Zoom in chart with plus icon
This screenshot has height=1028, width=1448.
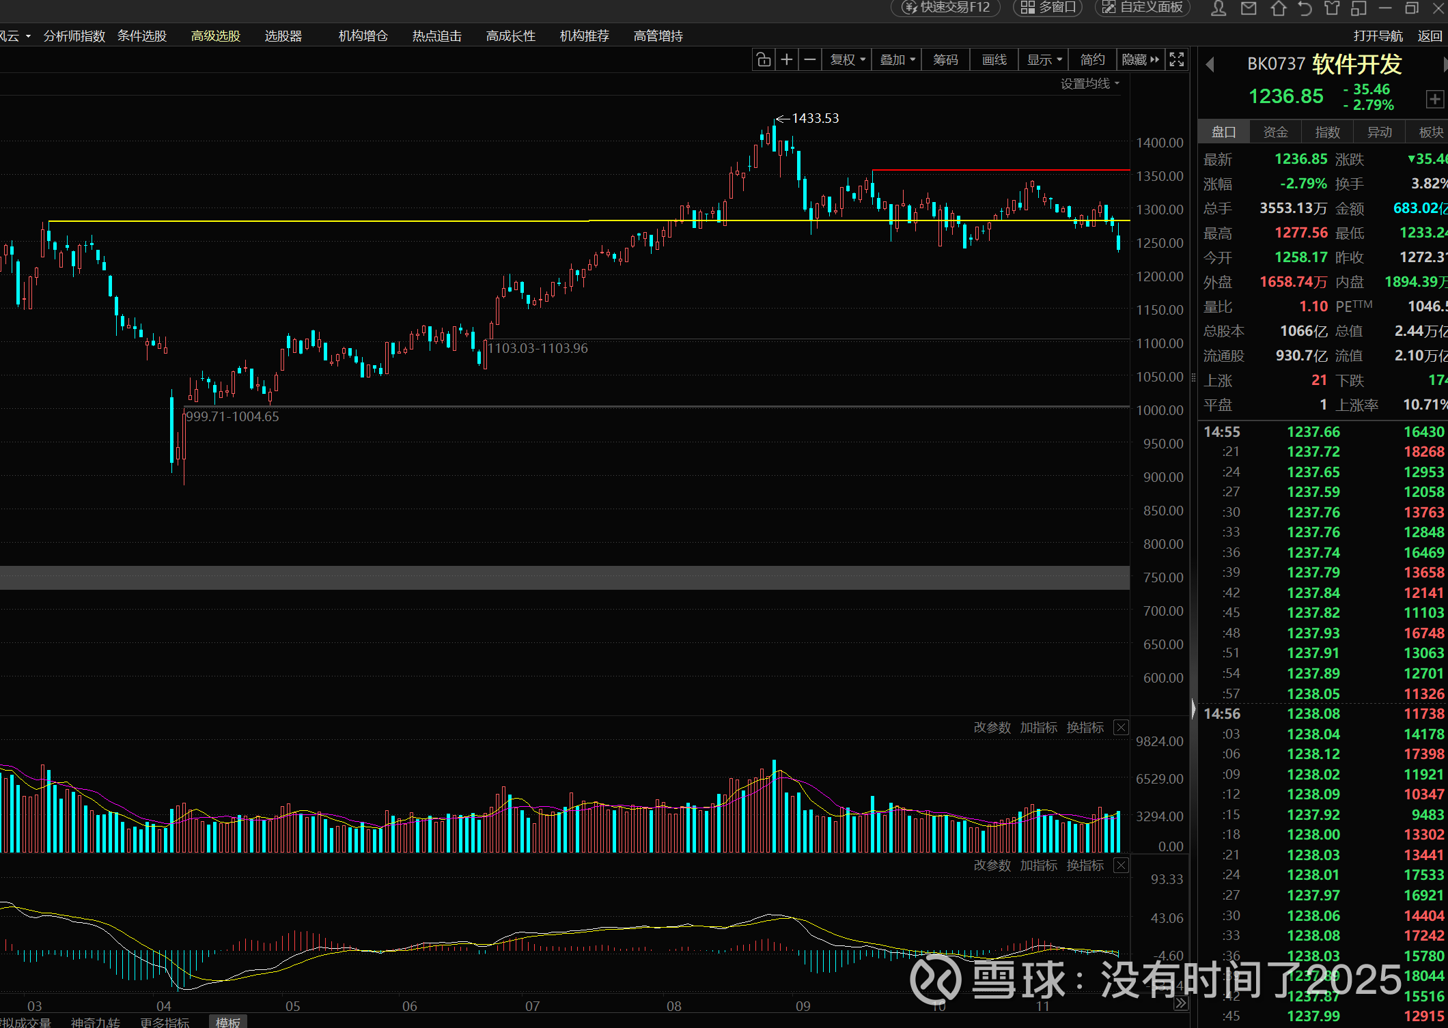(x=787, y=60)
